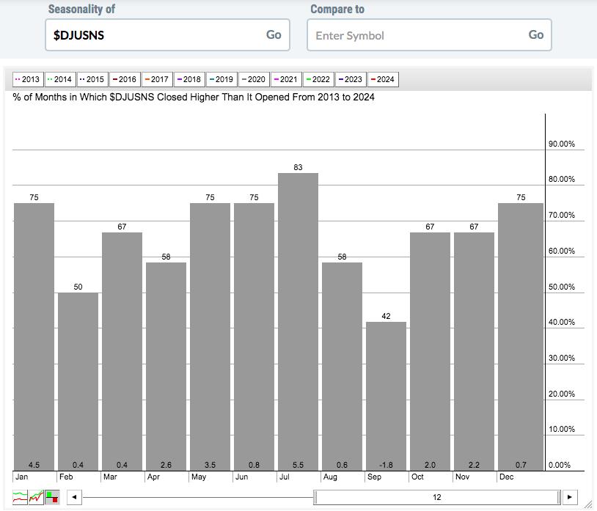Click the right handle of the range slider
The width and height of the screenshot is (597, 511).
point(559,497)
